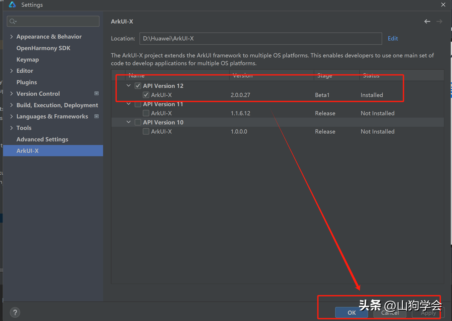
Task: Click Not Installed status for version 1.0.0.0
Action: pyautogui.click(x=377, y=131)
